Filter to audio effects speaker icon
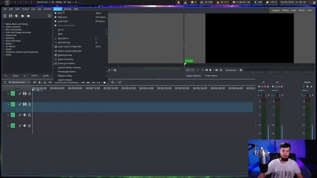The width and height of the screenshot is (317, 178). tap(16, 16)
